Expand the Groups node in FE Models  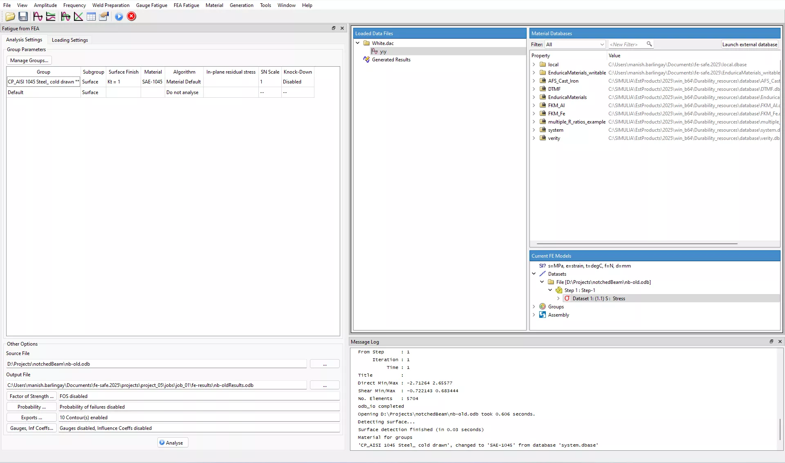[534, 307]
